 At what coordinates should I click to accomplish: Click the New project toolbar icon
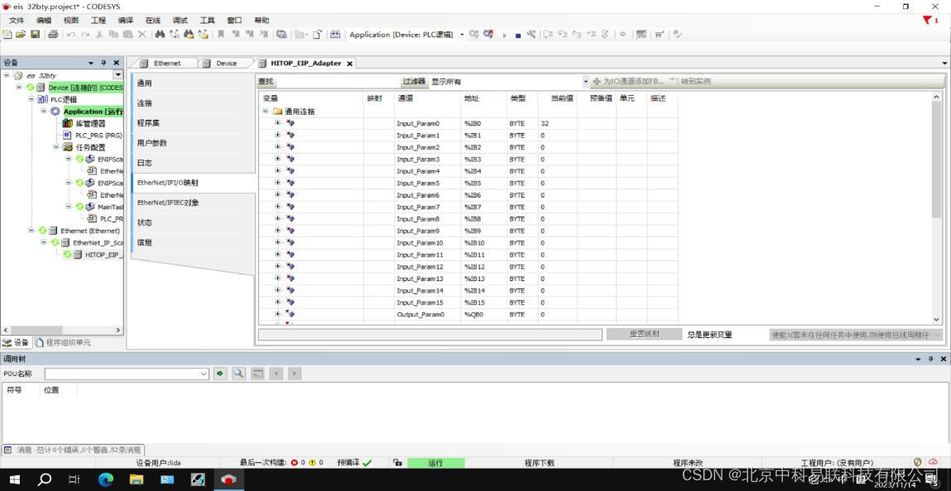pyautogui.click(x=7, y=35)
